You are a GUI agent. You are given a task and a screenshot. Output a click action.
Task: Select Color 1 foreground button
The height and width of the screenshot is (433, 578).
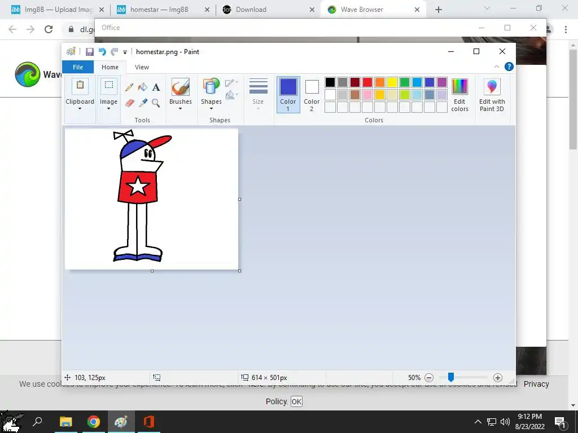click(288, 95)
